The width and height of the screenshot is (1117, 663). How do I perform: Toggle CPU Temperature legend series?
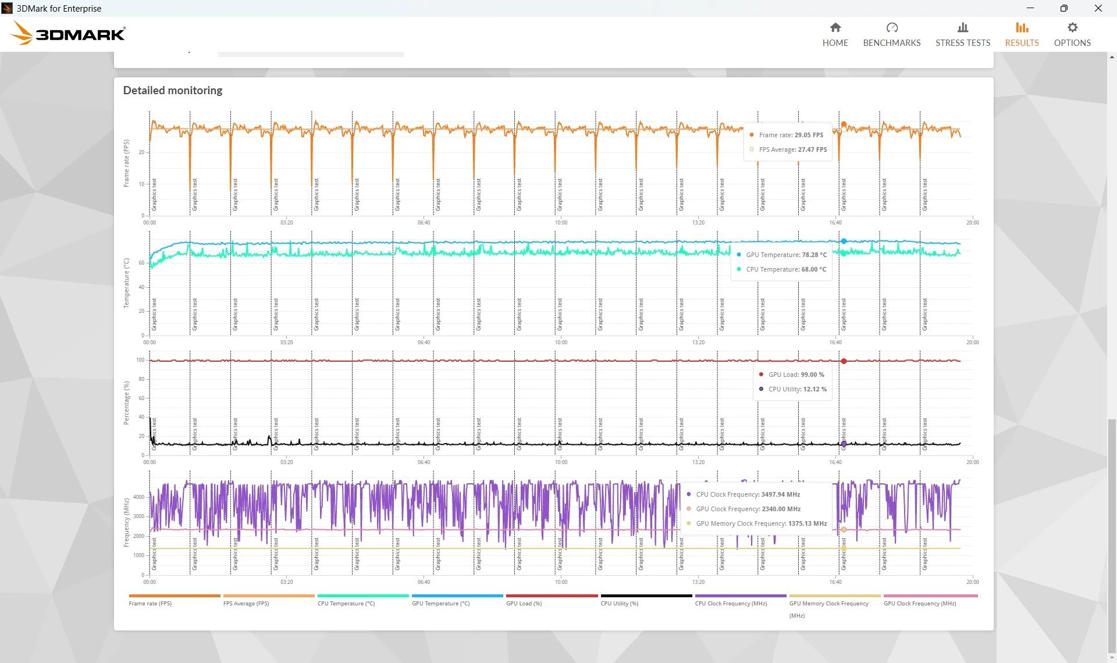pyautogui.click(x=346, y=603)
